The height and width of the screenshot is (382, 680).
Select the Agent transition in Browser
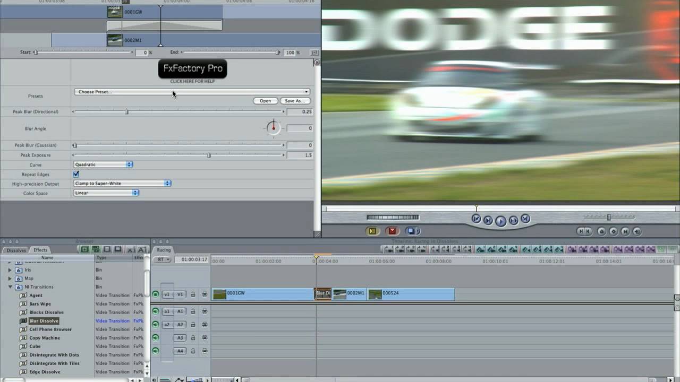[36, 296]
